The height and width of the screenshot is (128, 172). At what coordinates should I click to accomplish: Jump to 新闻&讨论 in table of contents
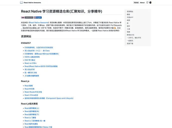click(130, 35)
